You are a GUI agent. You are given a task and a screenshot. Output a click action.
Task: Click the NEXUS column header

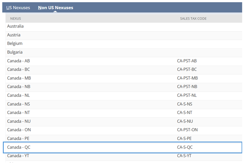15,18
